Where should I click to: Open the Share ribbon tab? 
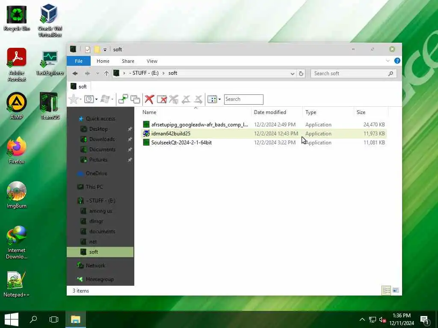(x=128, y=61)
